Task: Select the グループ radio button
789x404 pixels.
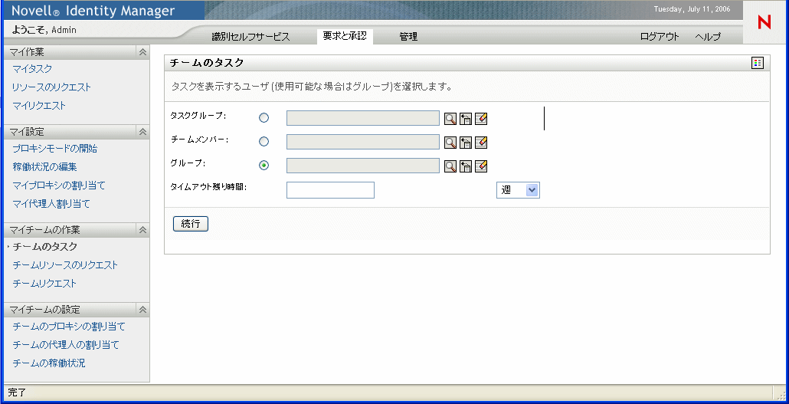Action: [264, 166]
